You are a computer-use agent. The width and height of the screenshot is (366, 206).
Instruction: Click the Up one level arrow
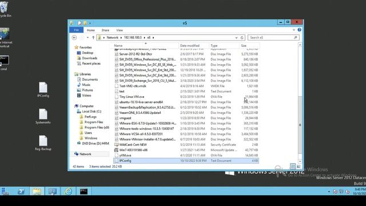(x=93, y=37)
